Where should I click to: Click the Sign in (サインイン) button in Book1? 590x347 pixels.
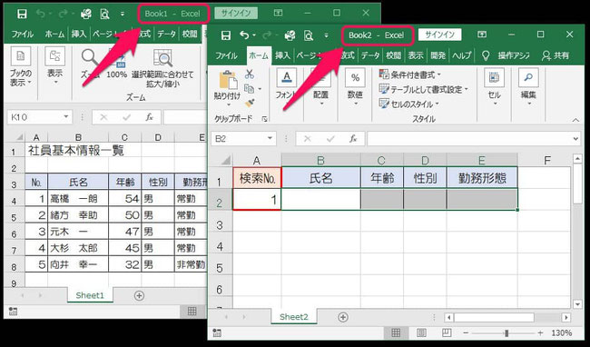point(236,14)
